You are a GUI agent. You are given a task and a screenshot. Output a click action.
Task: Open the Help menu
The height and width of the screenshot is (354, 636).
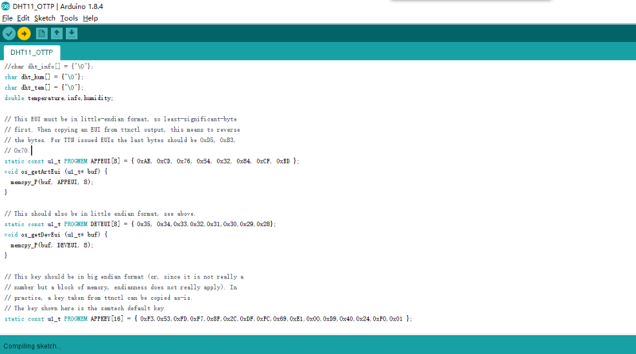(91, 18)
